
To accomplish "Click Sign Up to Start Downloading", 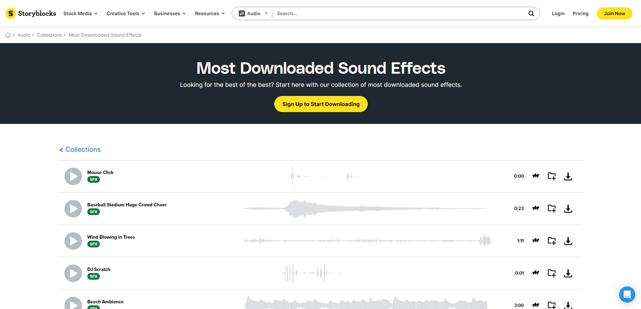I will click(321, 104).
